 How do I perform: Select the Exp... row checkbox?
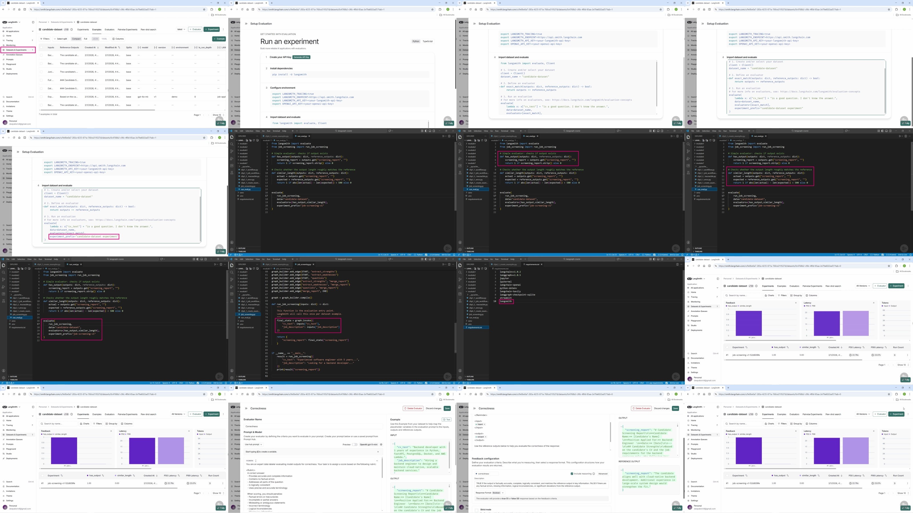pos(41,97)
